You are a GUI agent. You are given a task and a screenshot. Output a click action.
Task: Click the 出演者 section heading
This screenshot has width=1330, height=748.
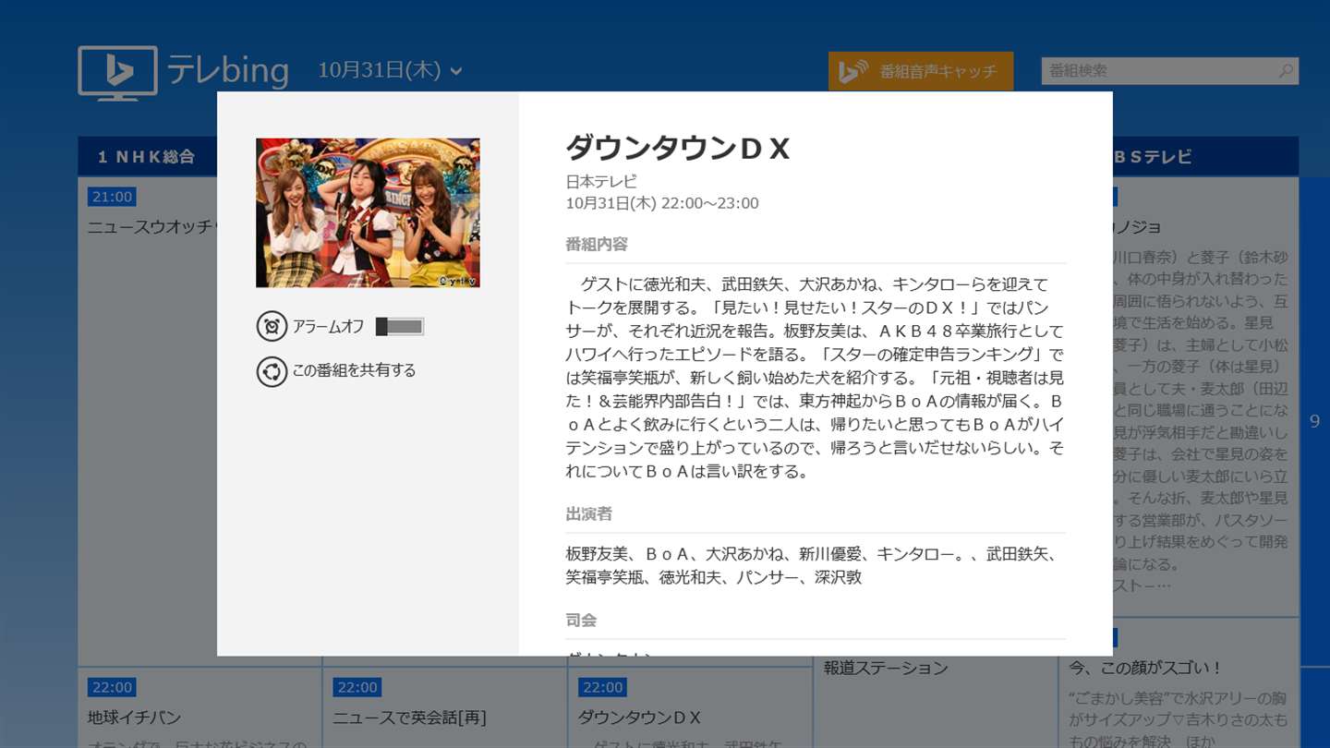click(x=588, y=513)
